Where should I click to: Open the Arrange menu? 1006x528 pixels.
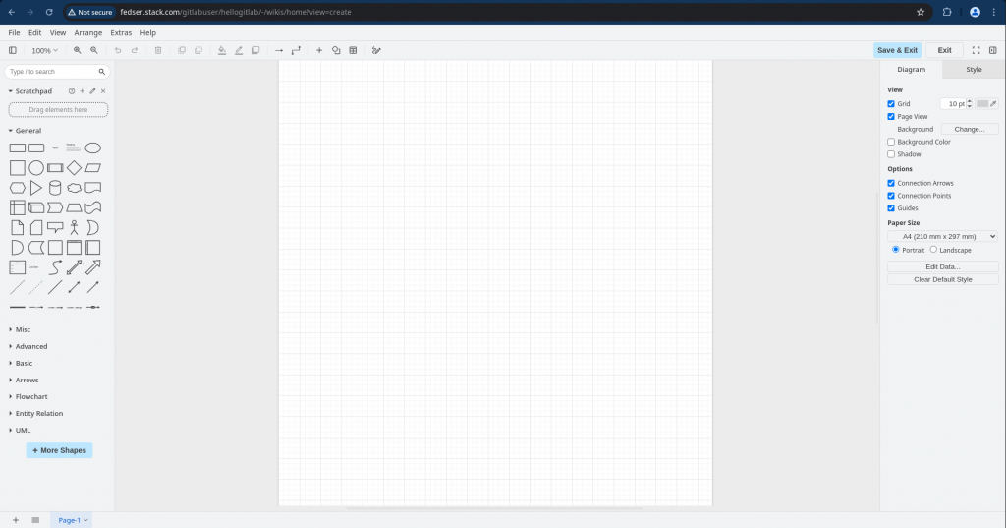point(87,32)
